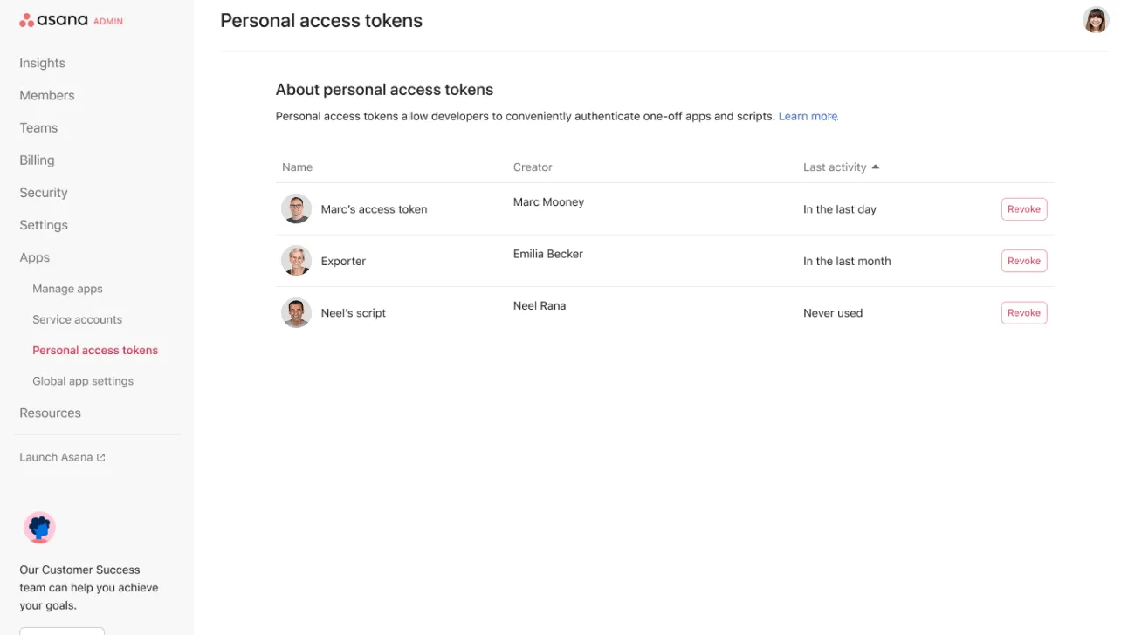
Task: Open the Billing page
Action: [36, 160]
